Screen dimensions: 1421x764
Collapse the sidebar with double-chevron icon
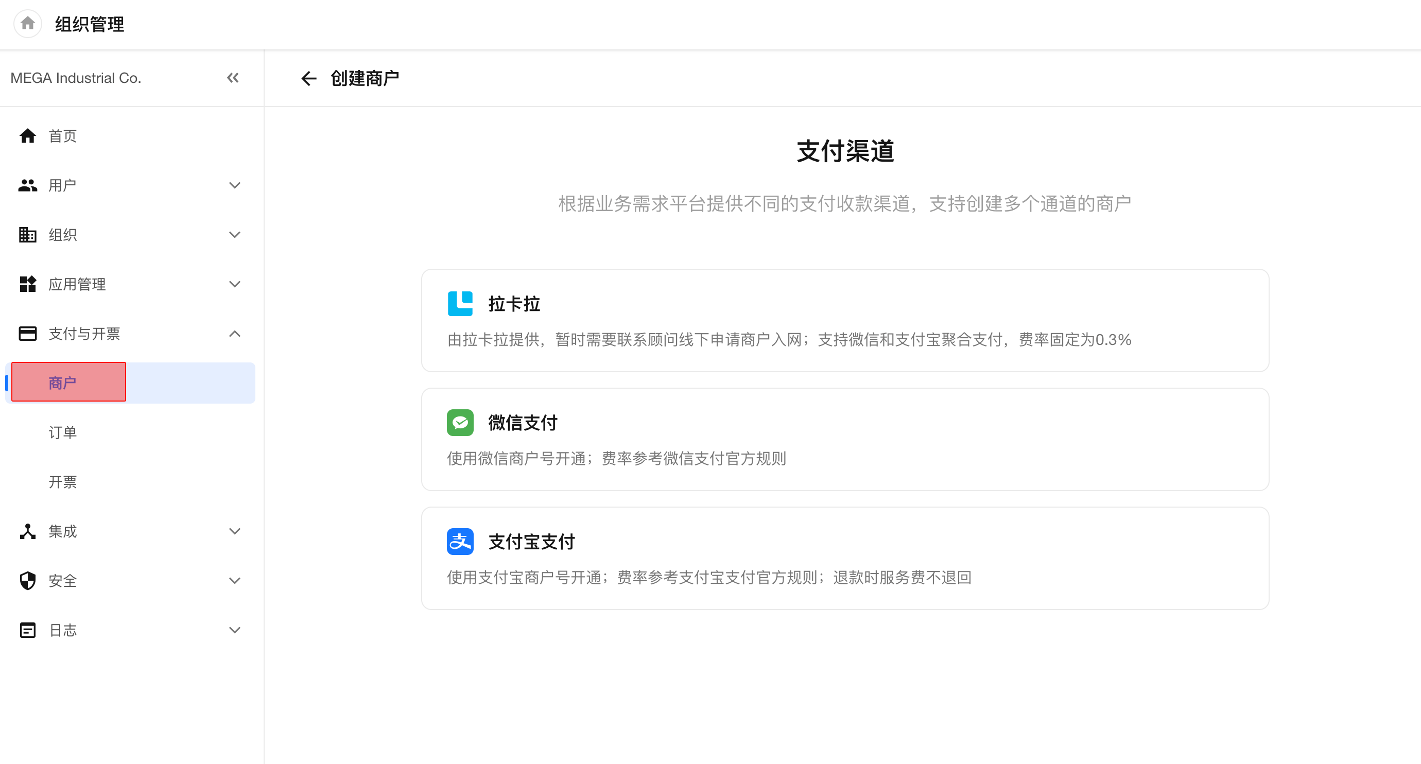click(x=233, y=78)
